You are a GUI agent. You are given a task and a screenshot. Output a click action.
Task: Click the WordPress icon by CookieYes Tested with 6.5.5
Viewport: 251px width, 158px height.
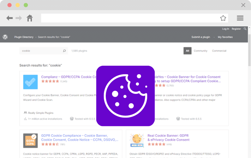pos(178,118)
